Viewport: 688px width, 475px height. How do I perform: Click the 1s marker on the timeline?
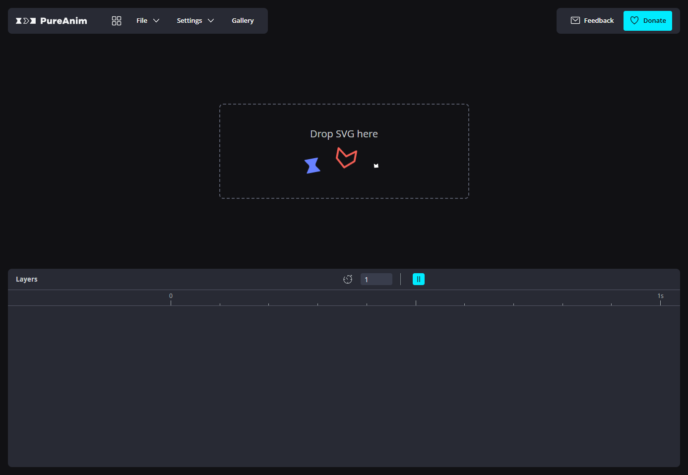[x=661, y=296]
